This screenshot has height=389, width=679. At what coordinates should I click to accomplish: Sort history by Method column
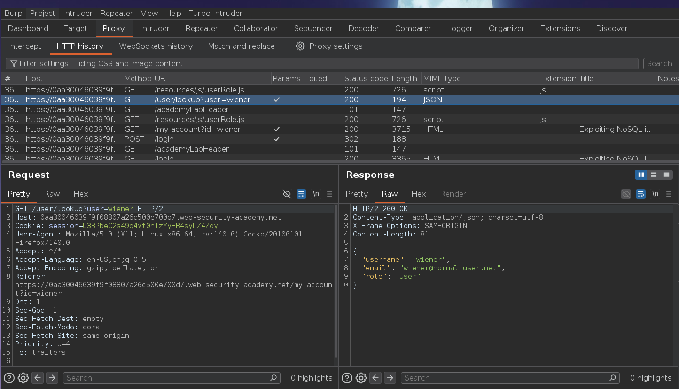pyautogui.click(x=138, y=78)
